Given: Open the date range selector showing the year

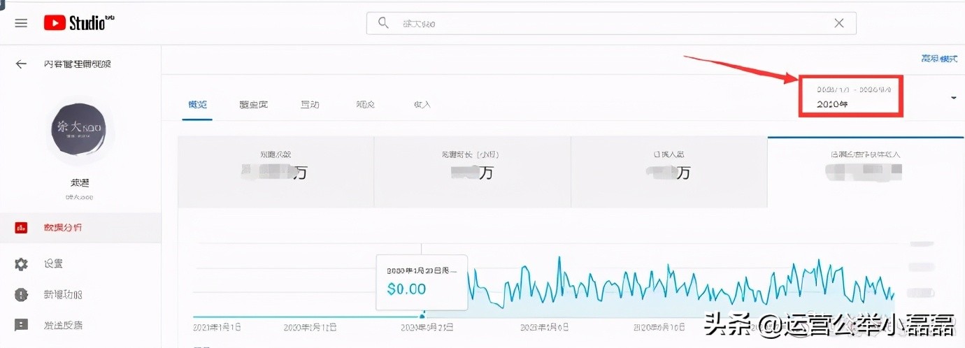Looking at the screenshot, I should [852, 96].
